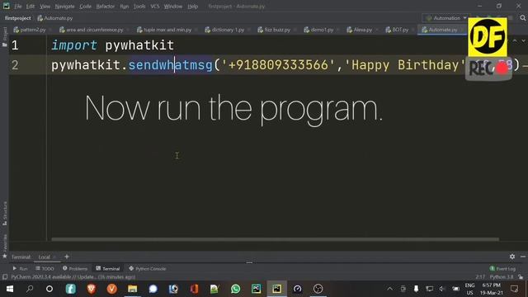Click the PyCharm update available notification
The height and width of the screenshot is (297, 528).
tap(73, 277)
